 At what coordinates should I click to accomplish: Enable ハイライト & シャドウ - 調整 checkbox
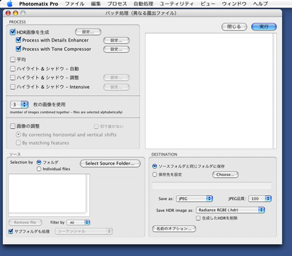(13, 78)
